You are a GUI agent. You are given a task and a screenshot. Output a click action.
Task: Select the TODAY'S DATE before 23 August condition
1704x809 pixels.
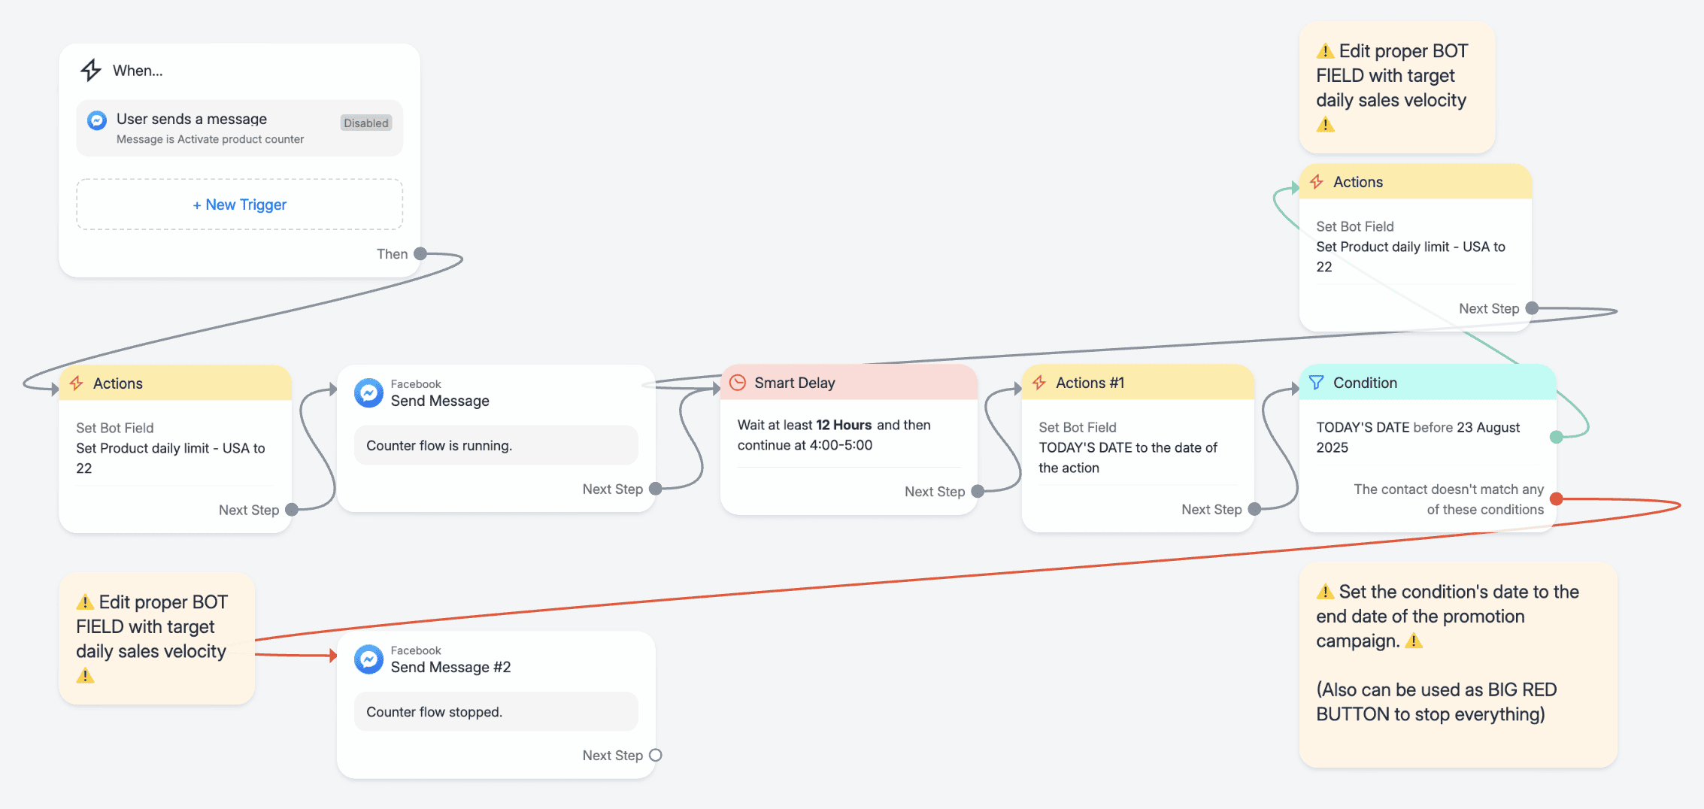tap(1417, 437)
